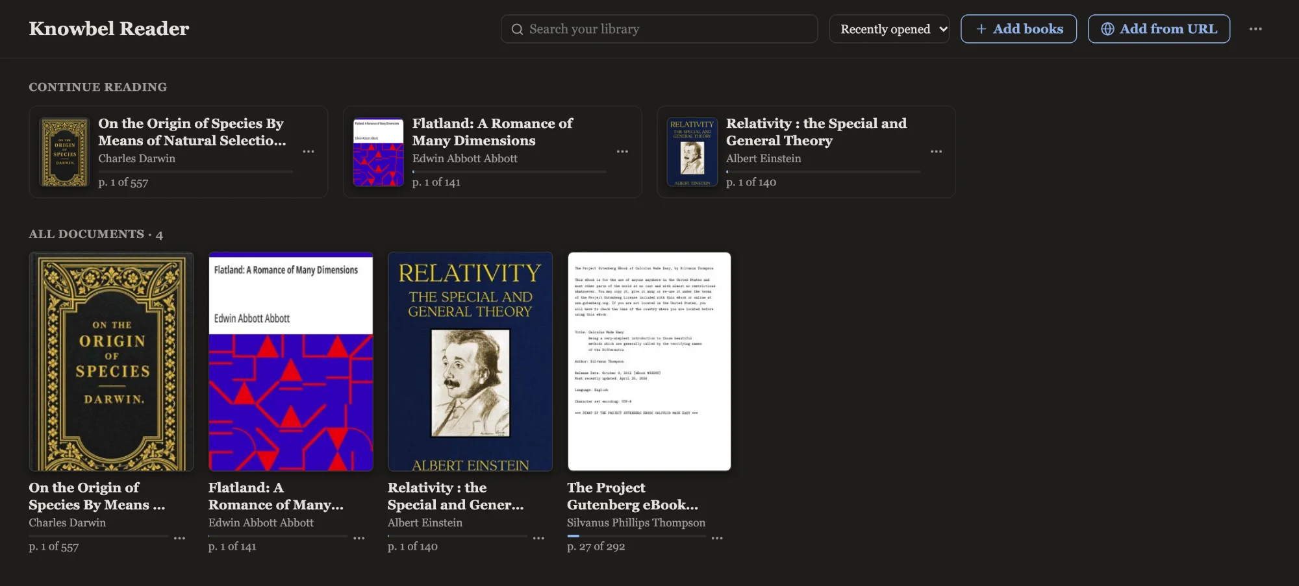Click 'p. 1 of 557' in the continue-reading card
1299x586 pixels.
[123, 182]
